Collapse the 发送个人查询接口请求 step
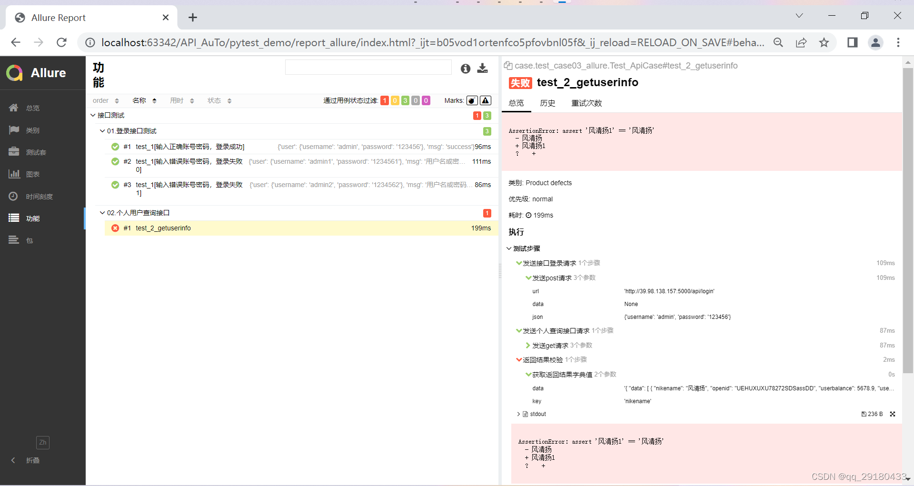Viewport: 914px width, 486px height. [x=519, y=331]
